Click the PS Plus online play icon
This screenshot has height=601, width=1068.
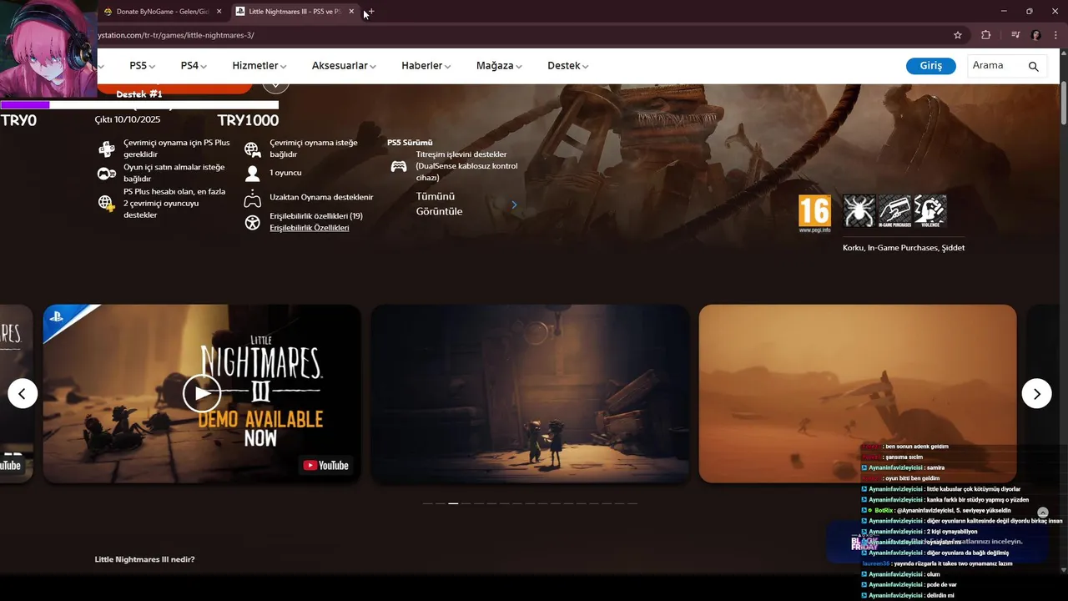(107, 149)
